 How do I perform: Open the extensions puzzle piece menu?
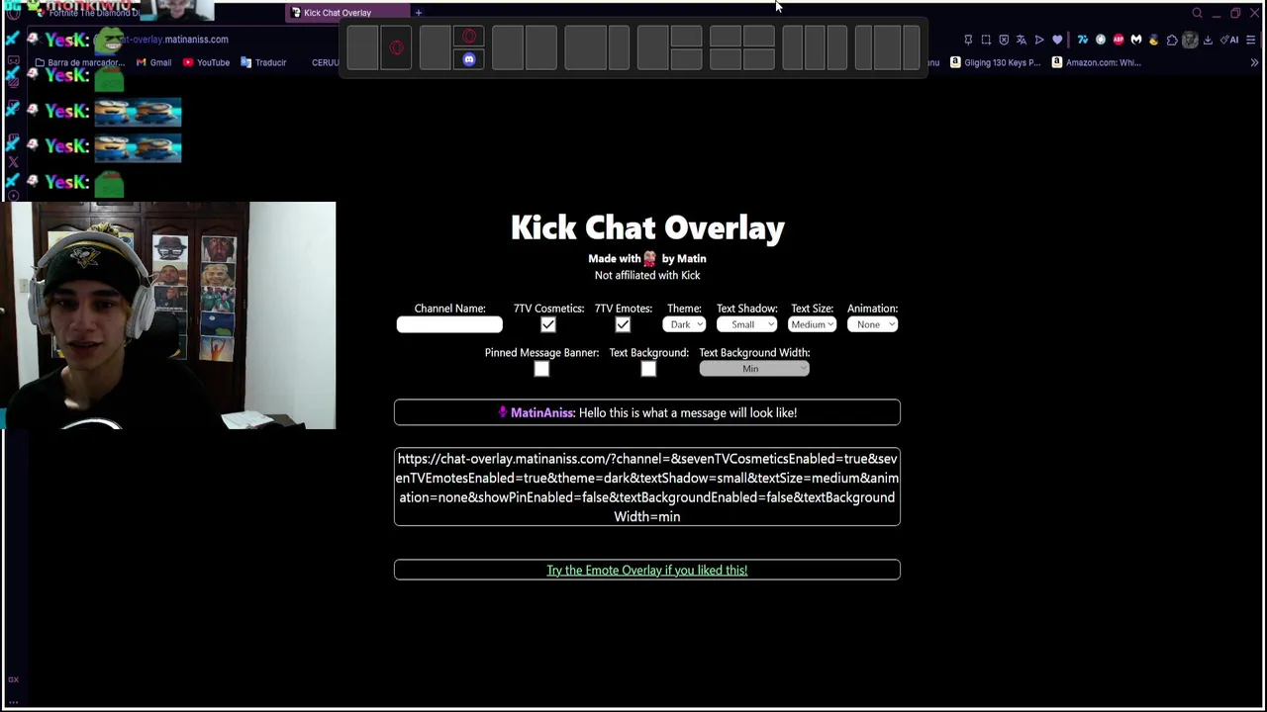1172,40
